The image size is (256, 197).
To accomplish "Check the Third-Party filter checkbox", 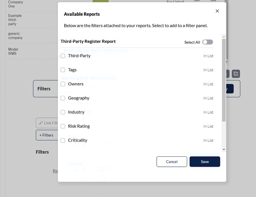I will 63,56.
